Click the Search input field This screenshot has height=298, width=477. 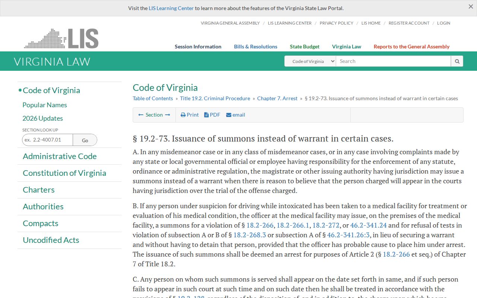[x=394, y=61]
